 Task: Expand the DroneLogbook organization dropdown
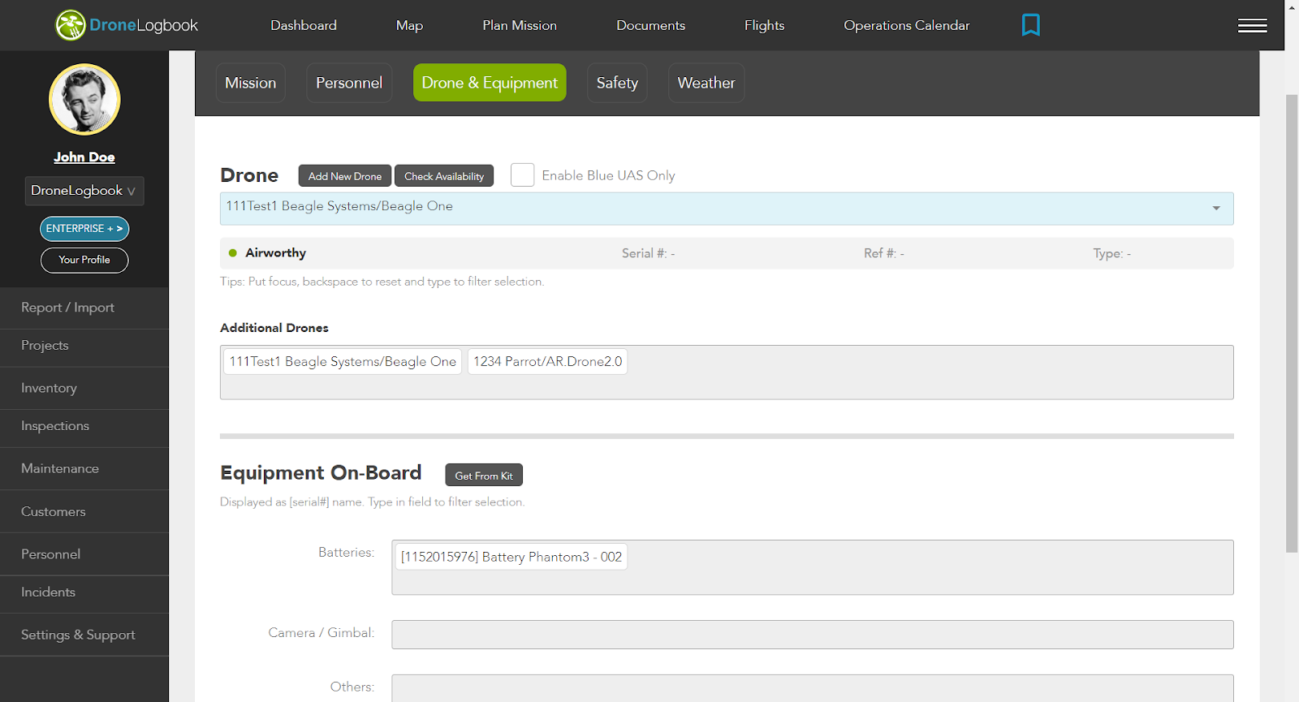coord(84,191)
